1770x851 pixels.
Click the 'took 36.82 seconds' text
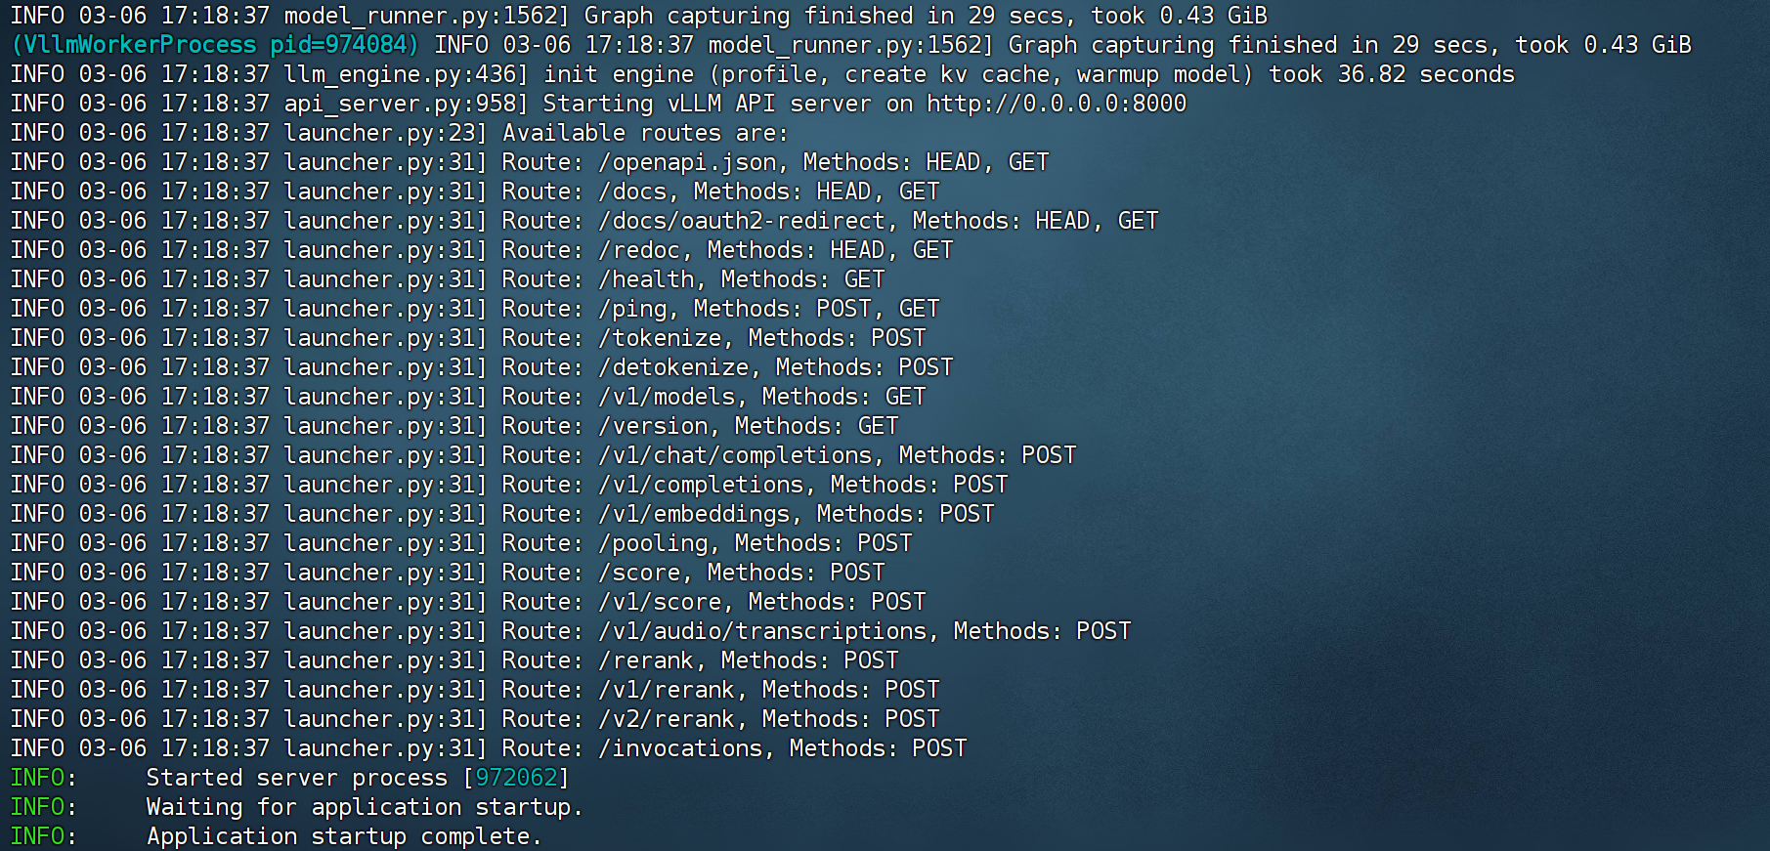pyautogui.click(x=1392, y=74)
